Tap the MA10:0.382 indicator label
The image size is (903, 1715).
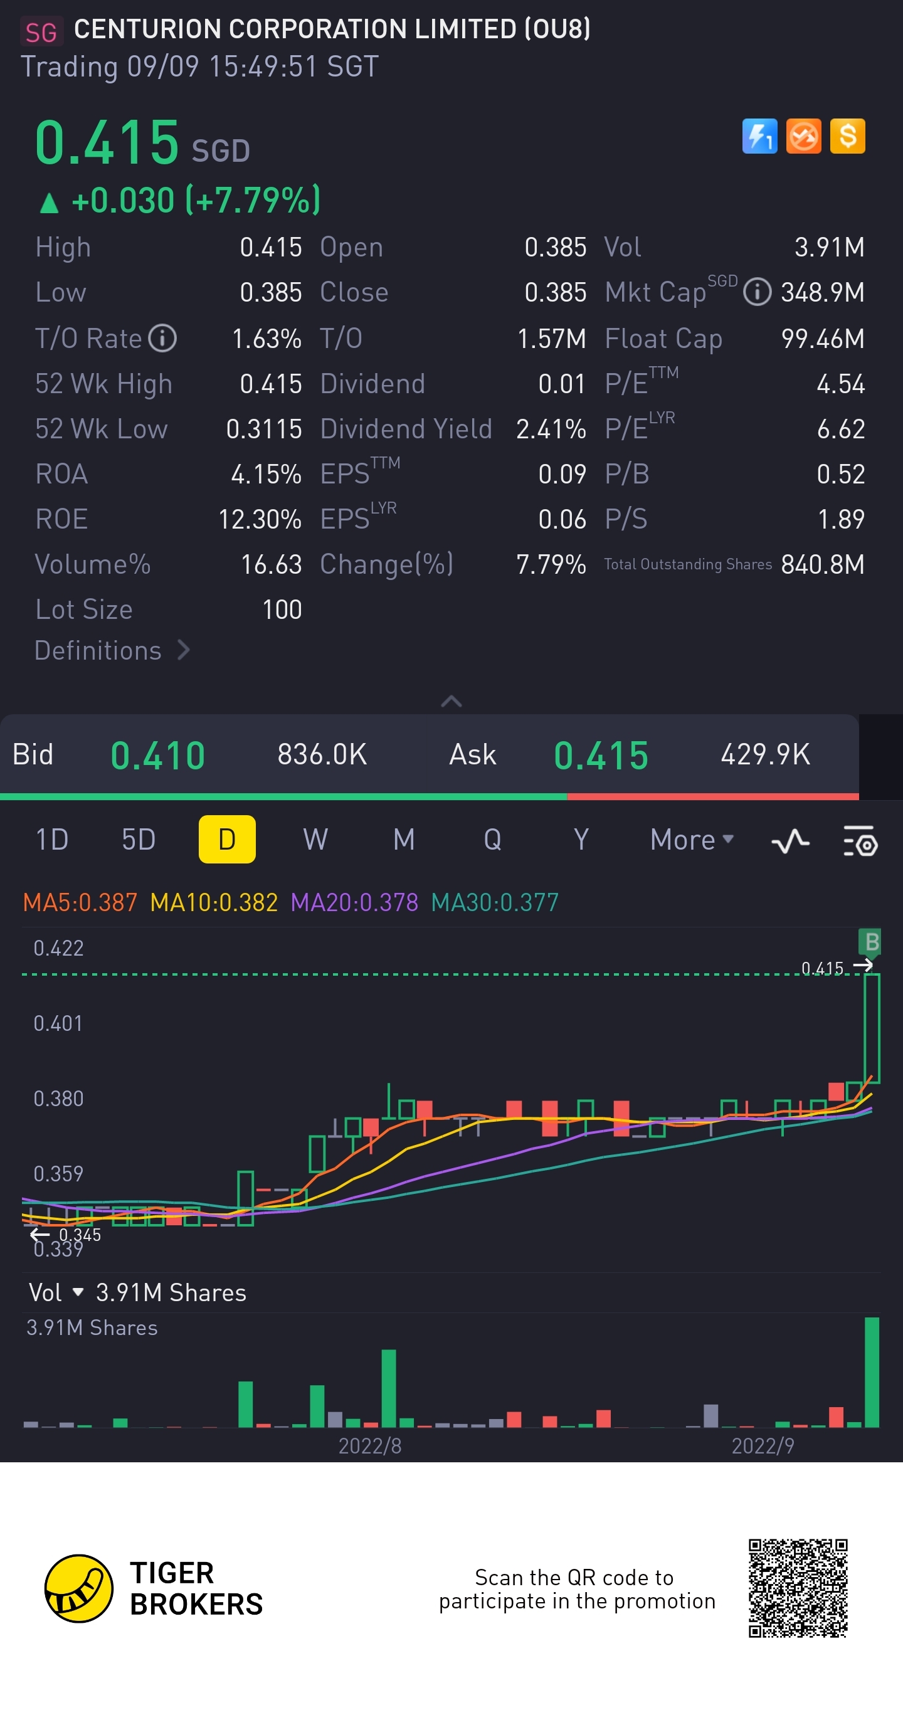coord(214,903)
